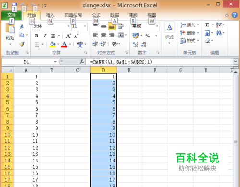This screenshot has height=187, width=240.
Task: Open the Help question mark
Action: [x=235, y=15]
